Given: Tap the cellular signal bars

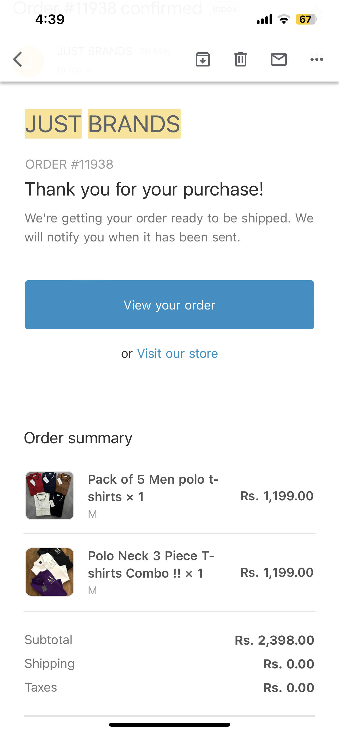Looking at the screenshot, I should (265, 19).
